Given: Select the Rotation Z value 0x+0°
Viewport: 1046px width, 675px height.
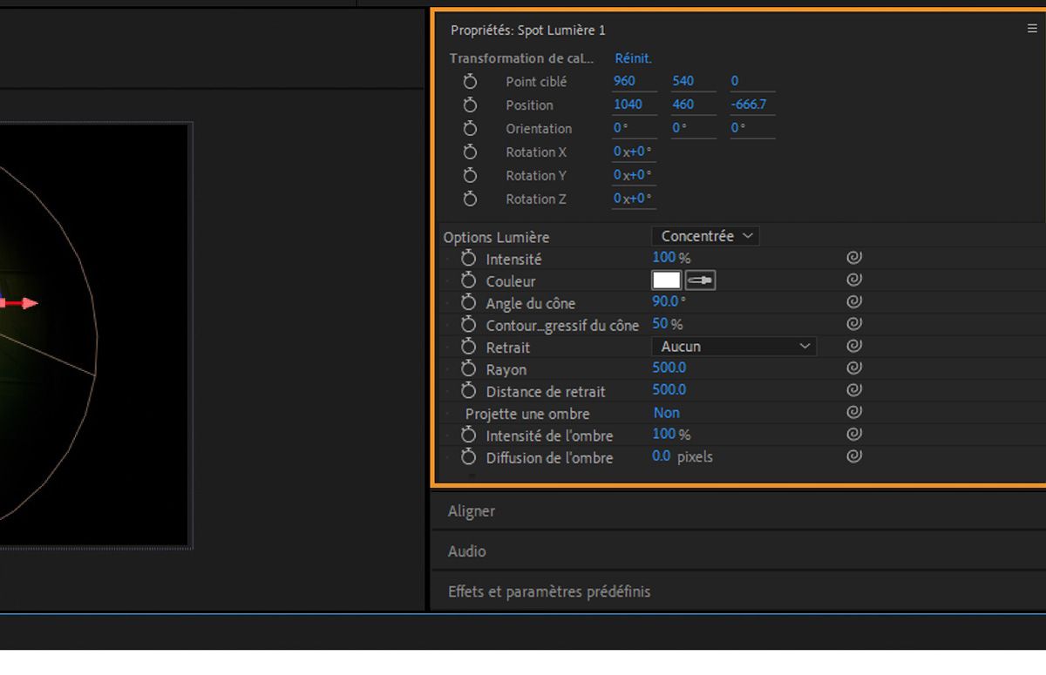Looking at the screenshot, I should coord(632,199).
